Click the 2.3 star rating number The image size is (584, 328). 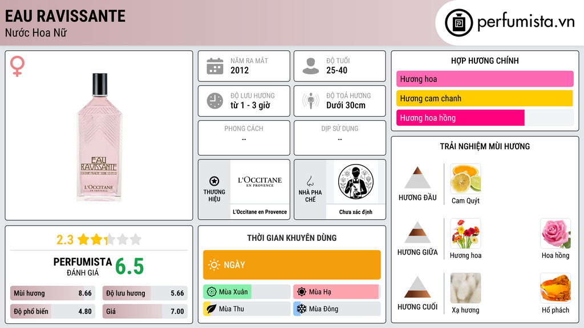65,240
